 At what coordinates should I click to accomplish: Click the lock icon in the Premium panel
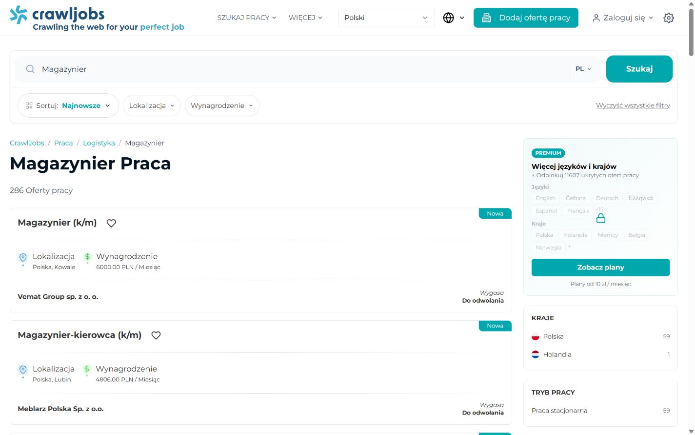click(x=601, y=218)
